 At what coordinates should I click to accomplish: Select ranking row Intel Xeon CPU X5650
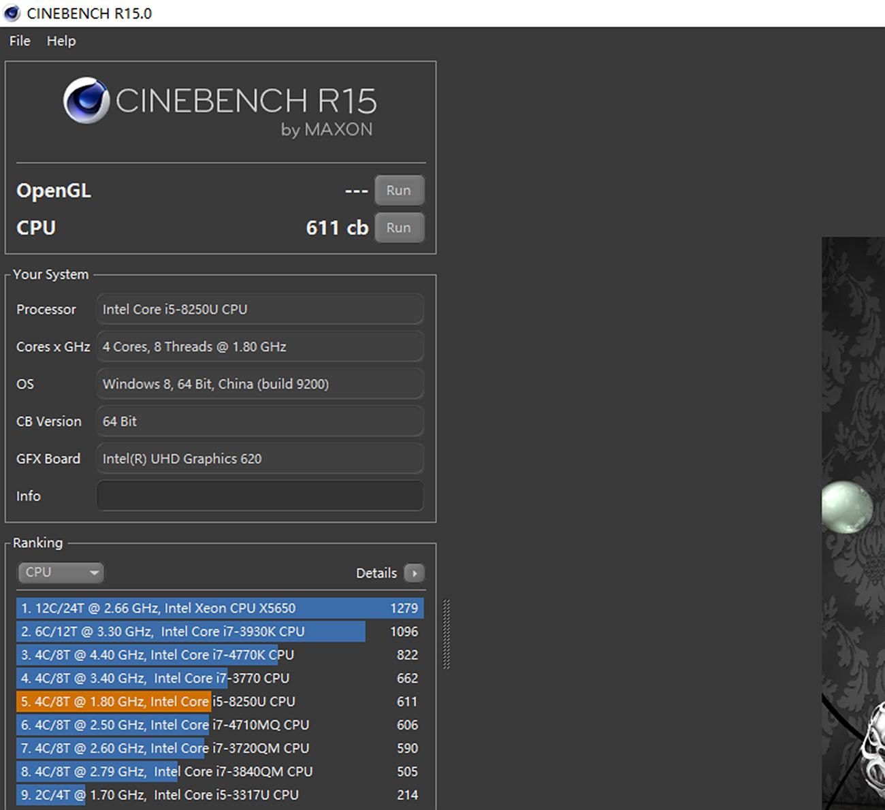(x=220, y=608)
